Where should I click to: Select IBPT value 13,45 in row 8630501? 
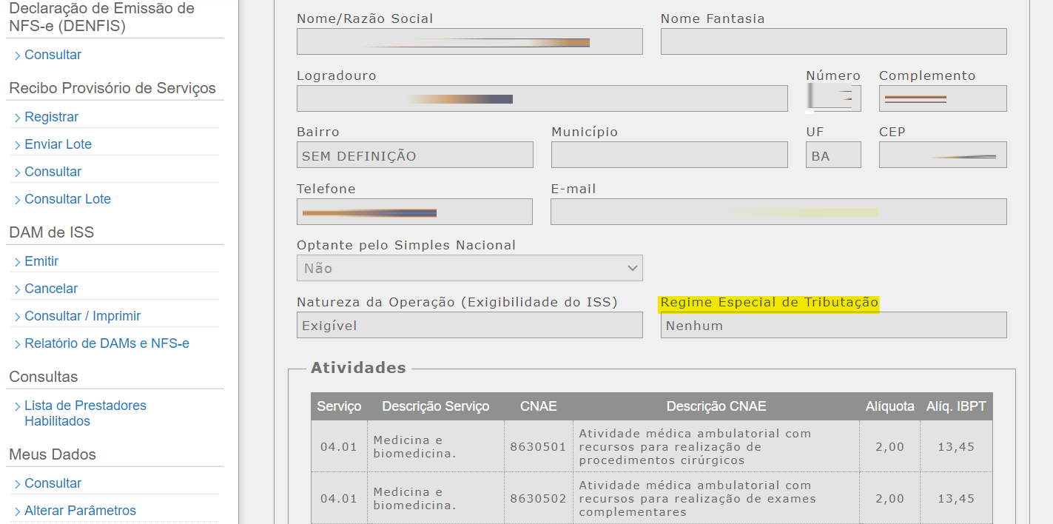point(957,447)
